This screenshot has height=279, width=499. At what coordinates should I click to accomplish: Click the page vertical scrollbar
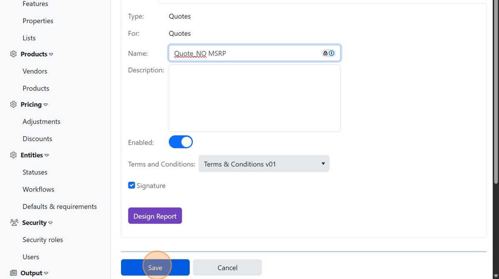coord(496,91)
